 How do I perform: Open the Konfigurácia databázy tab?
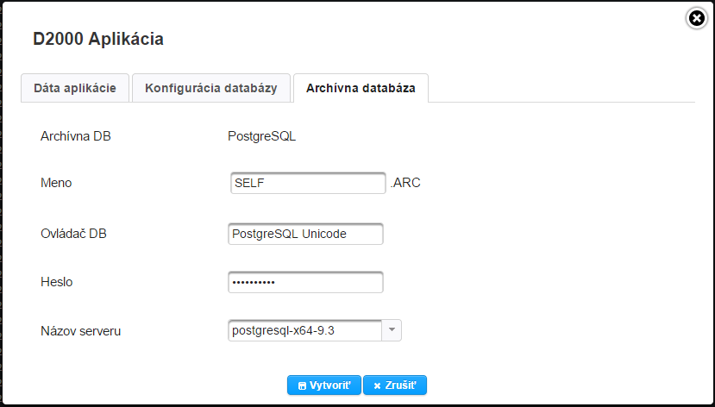210,88
